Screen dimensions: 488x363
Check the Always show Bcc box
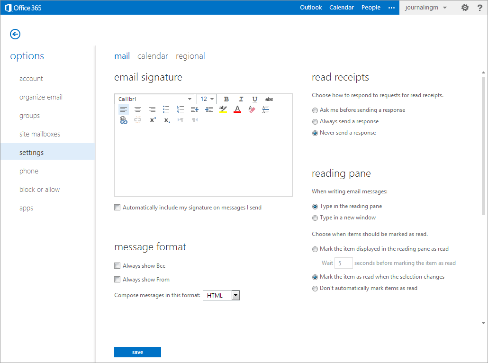click(117, 265)
